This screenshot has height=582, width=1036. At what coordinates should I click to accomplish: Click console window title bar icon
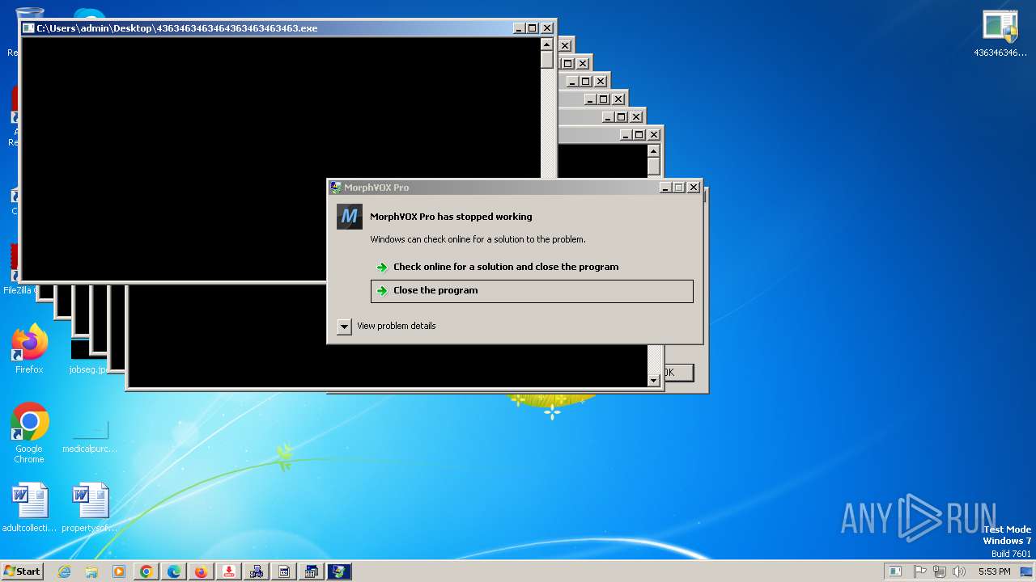point(28,28)
